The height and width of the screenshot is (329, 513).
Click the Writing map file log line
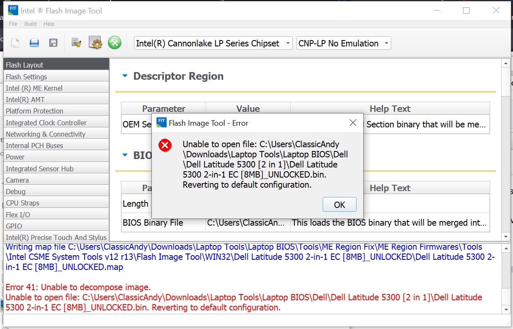click(x=250, y=257)
